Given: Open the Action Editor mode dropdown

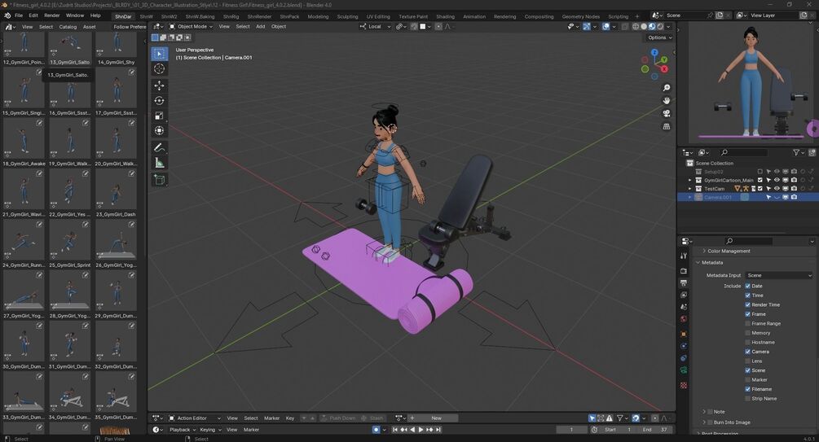Looking at the screenshot, I should point(194,418).
